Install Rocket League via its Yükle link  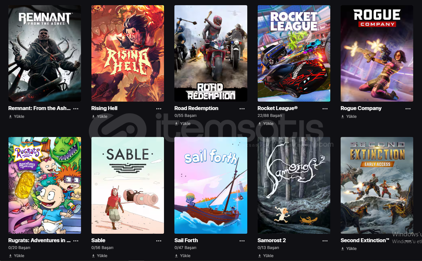click(x=266, y=124)
